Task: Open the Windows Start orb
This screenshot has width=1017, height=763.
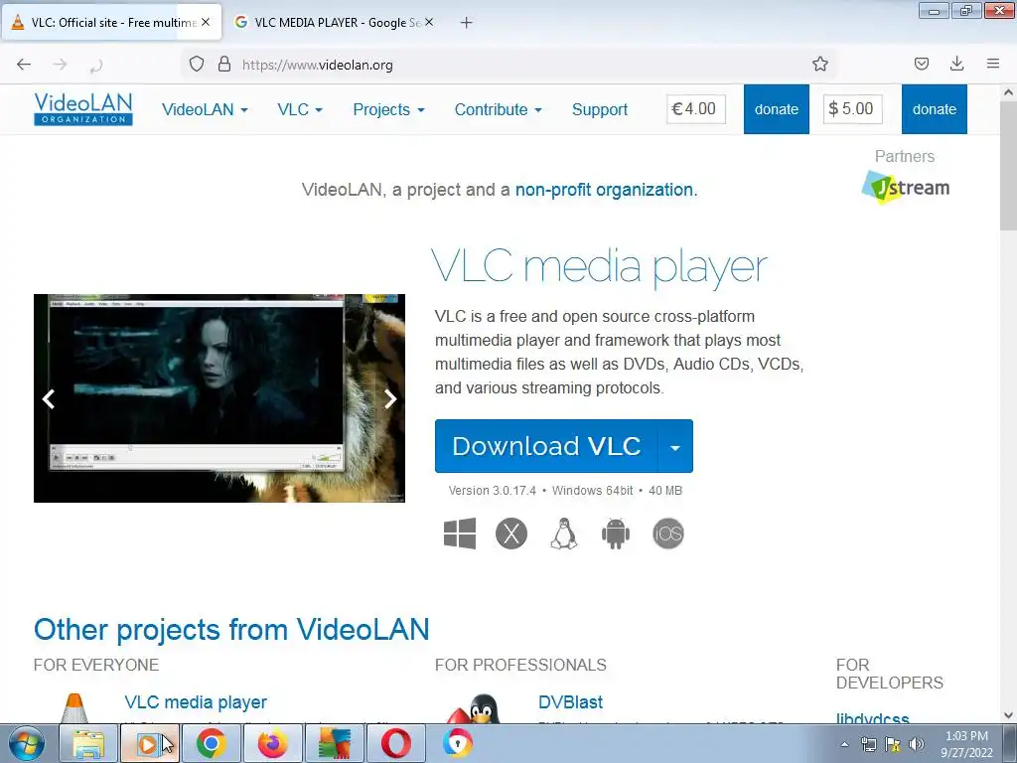Action: coord(27,743)
